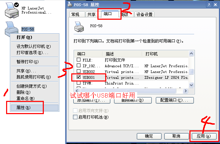Click port list scroll up arrow
The width and height of the screenshot is (220, 144).
tap(191, 54)
